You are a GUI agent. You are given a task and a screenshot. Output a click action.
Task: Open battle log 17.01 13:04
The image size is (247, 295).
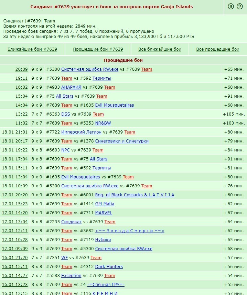[x=15, y=222]
